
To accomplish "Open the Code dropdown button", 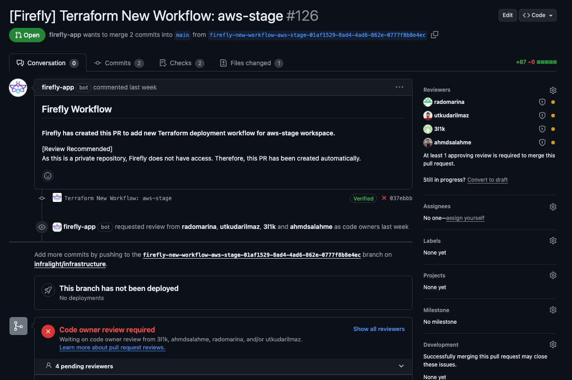I will point(538,15).
